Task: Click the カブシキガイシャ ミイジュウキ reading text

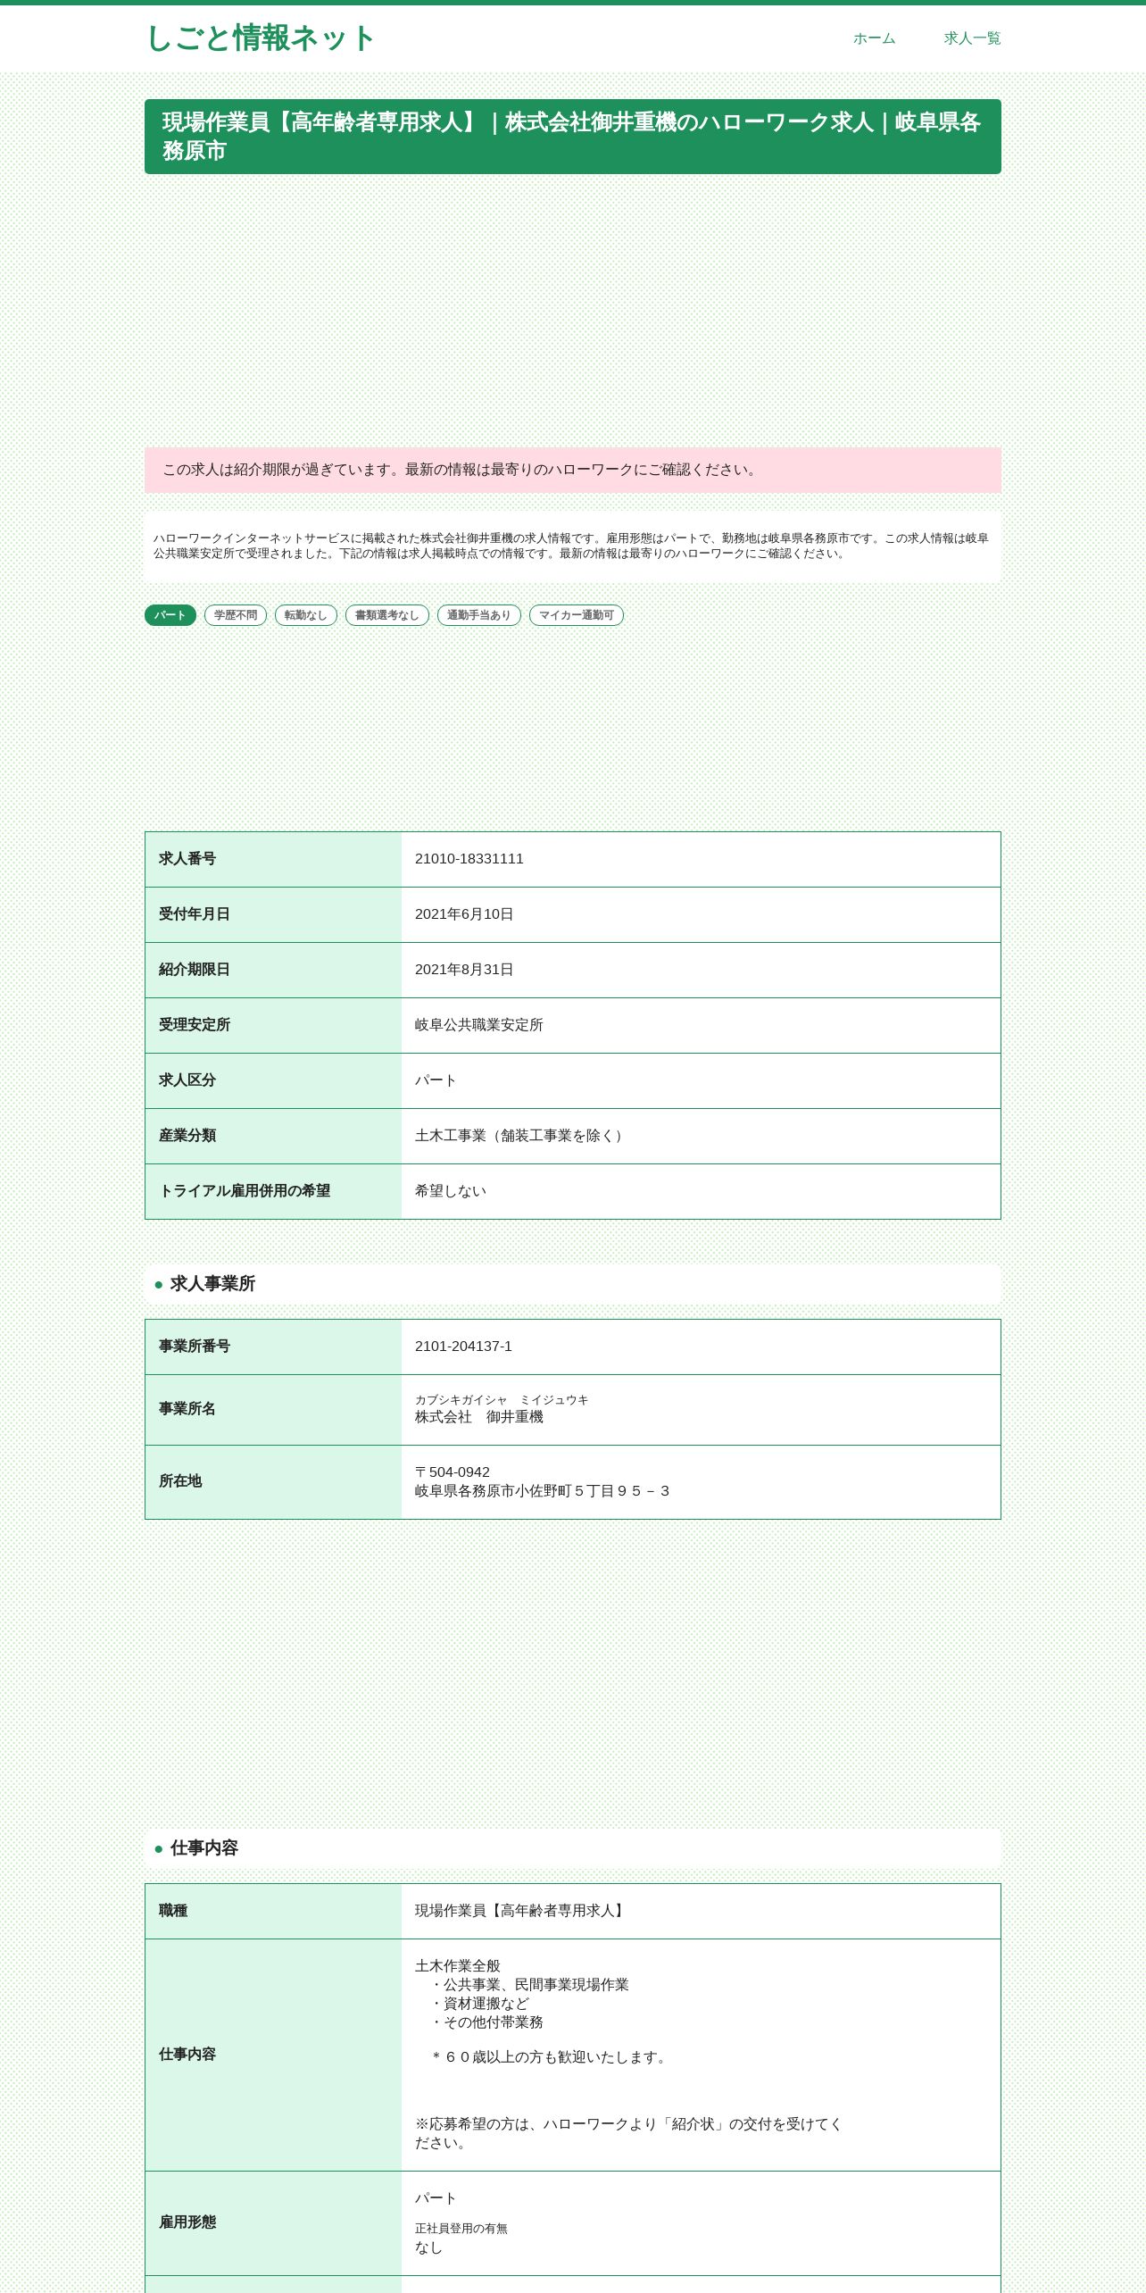Action: [502, 1400]
